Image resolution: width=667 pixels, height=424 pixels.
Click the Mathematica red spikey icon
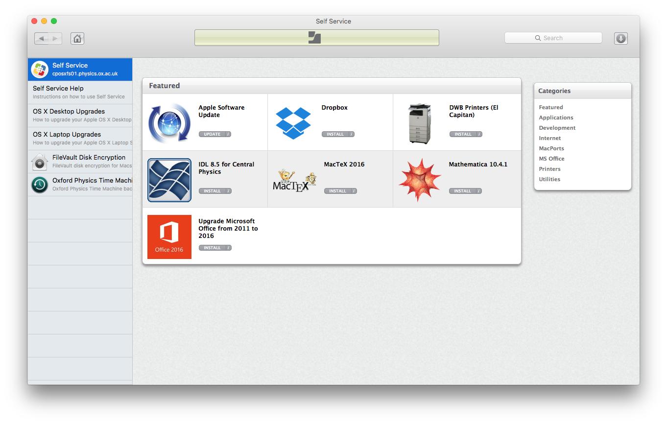[420, 180]
